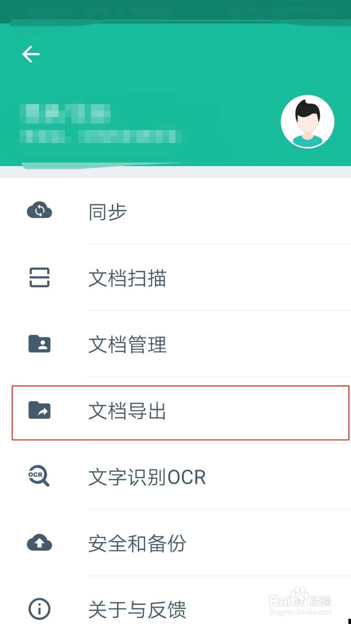Viewport: 351px width, 624px height.
Task: Tap the blurred account email line
Action: pos(101,136)
